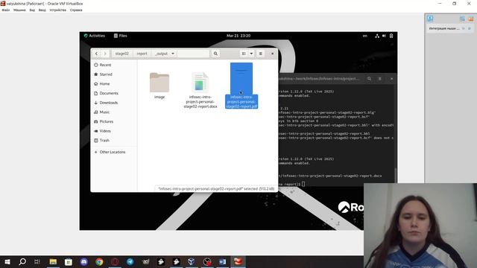Toggle grid/list view in Files
The image size is (477, 268).
[244, 54]
